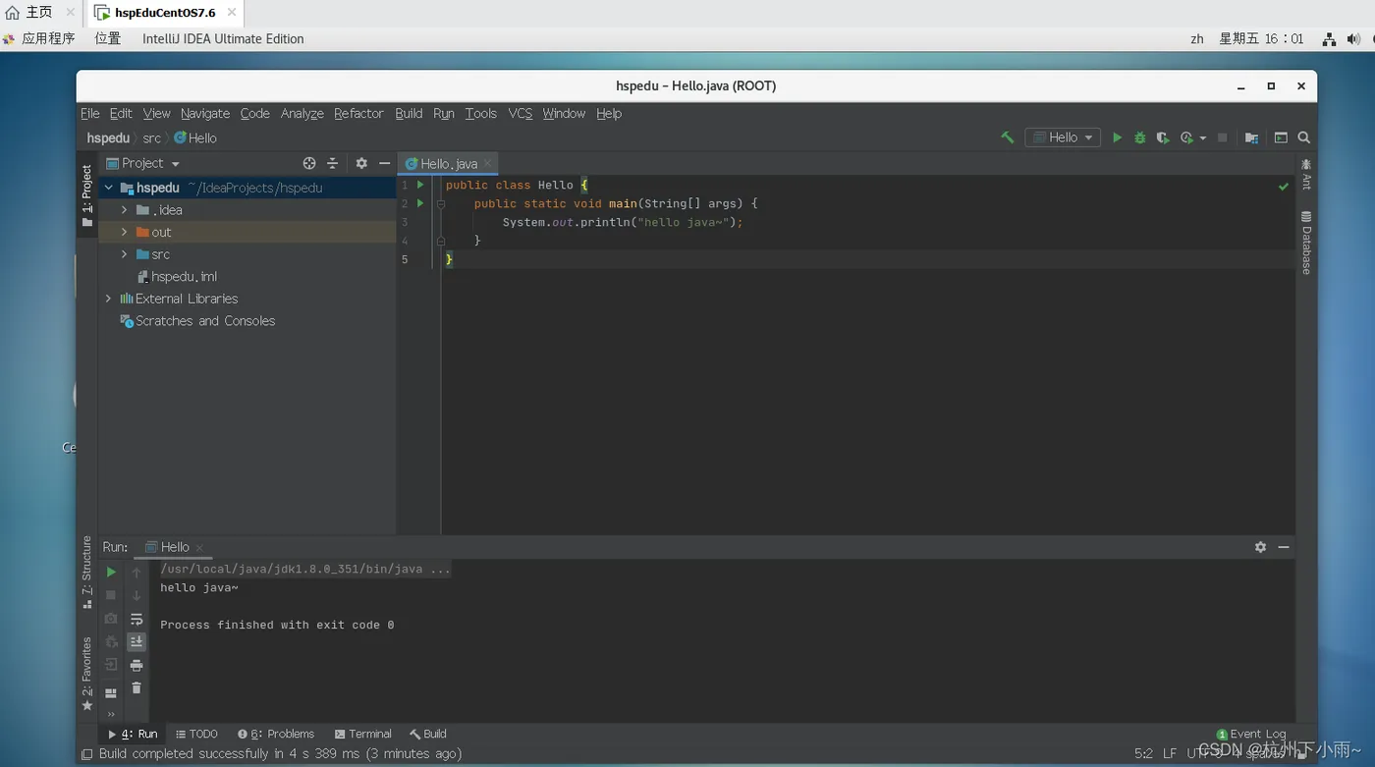1375x767 pixels.
Task: Expand the out folder node
Action: point(124,232)
